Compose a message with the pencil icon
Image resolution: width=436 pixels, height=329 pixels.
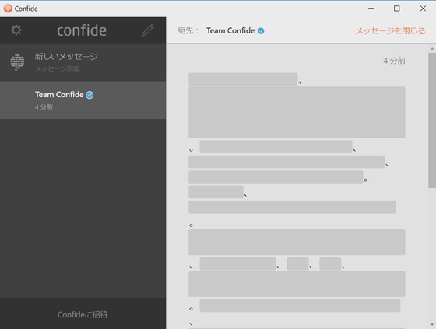tap(148, 30)
